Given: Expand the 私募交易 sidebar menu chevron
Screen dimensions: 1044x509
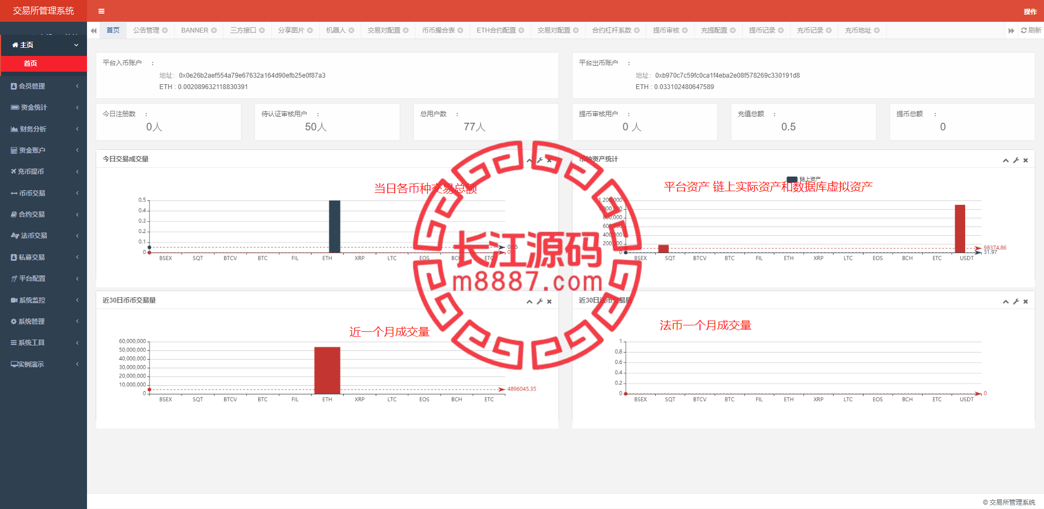Looking at the screenshot, I should coord(77,257).
